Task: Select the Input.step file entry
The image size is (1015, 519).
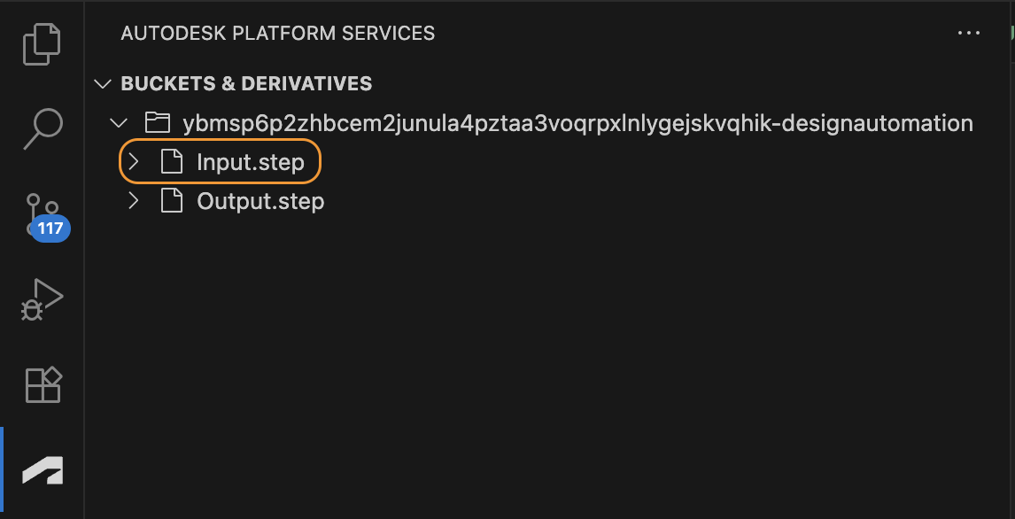Action: [250, 162]
